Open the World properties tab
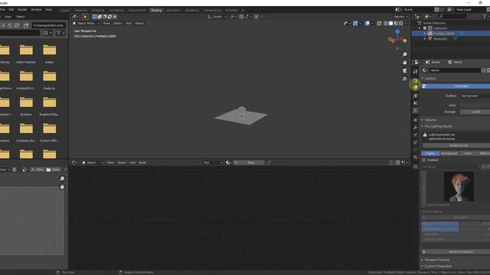Screen dimensions: 490x275 [x=415, y=111]
